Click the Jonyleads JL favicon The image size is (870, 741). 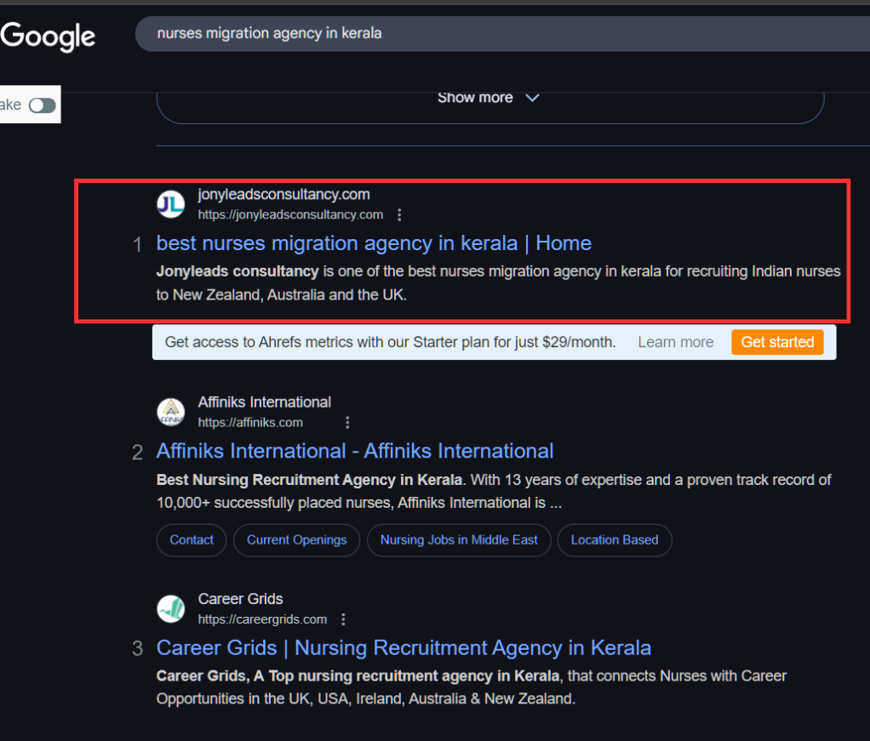pos(171,204)
